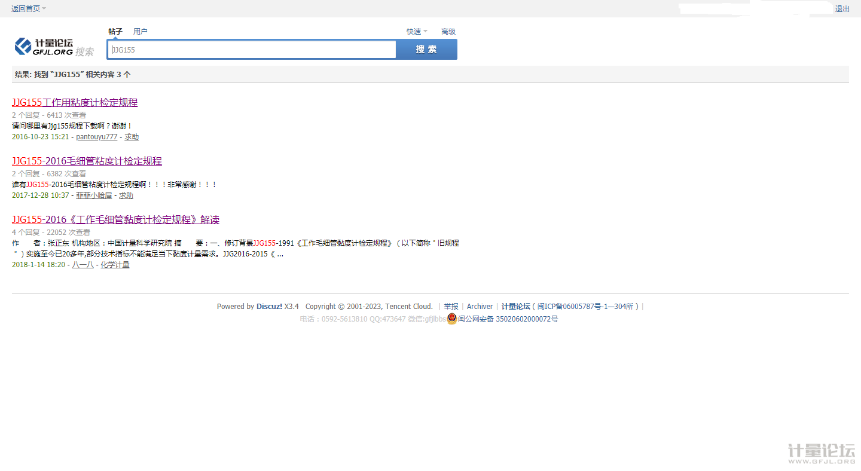Open the Archiver link in footer
Image resolution: width=861 pixels, height=471 pixels.
point(480,307)
